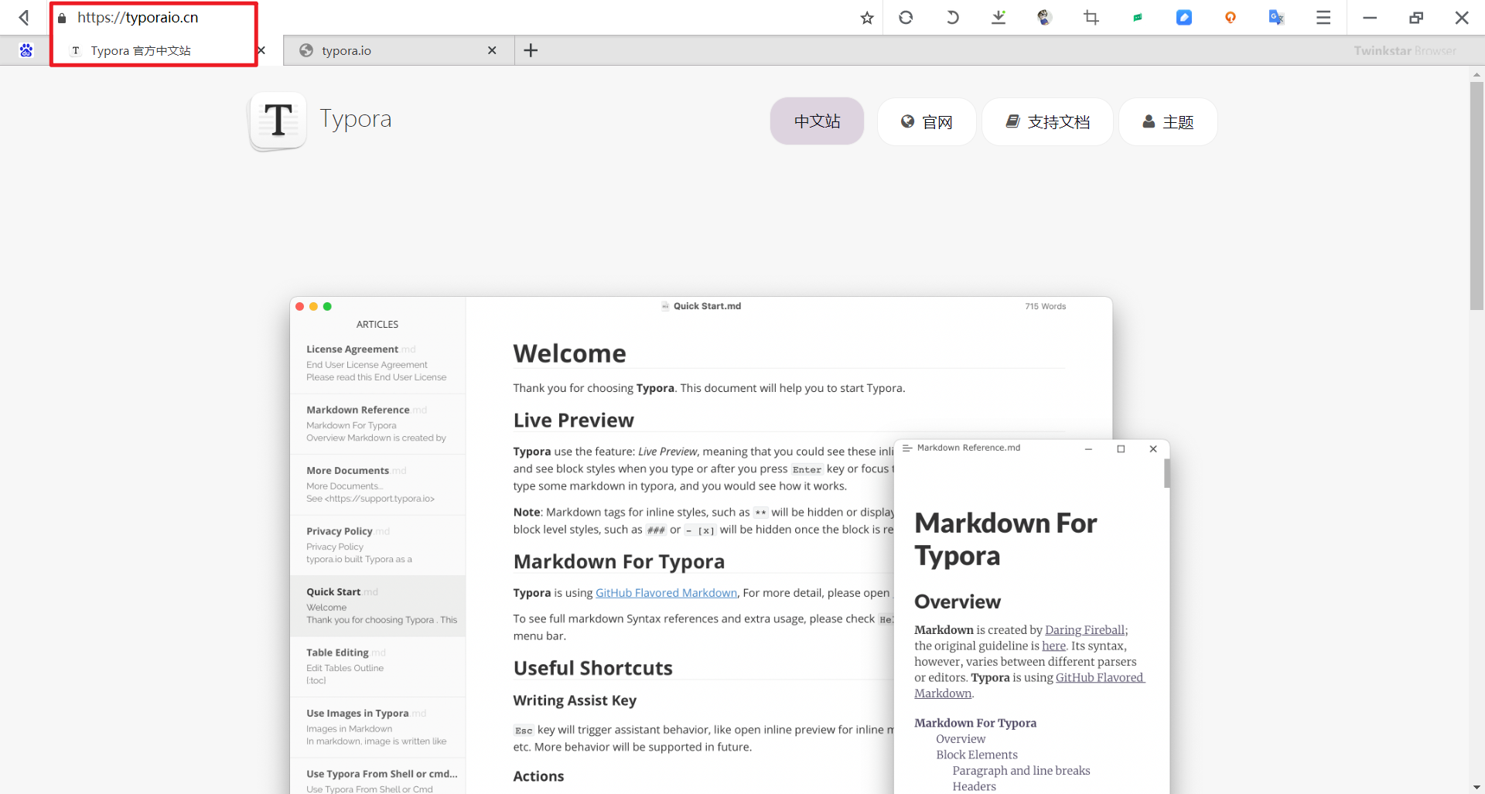This screenshot has width=1485, height=794.
Task: Click More Documents in the articles list
Action: pos(377,484)
